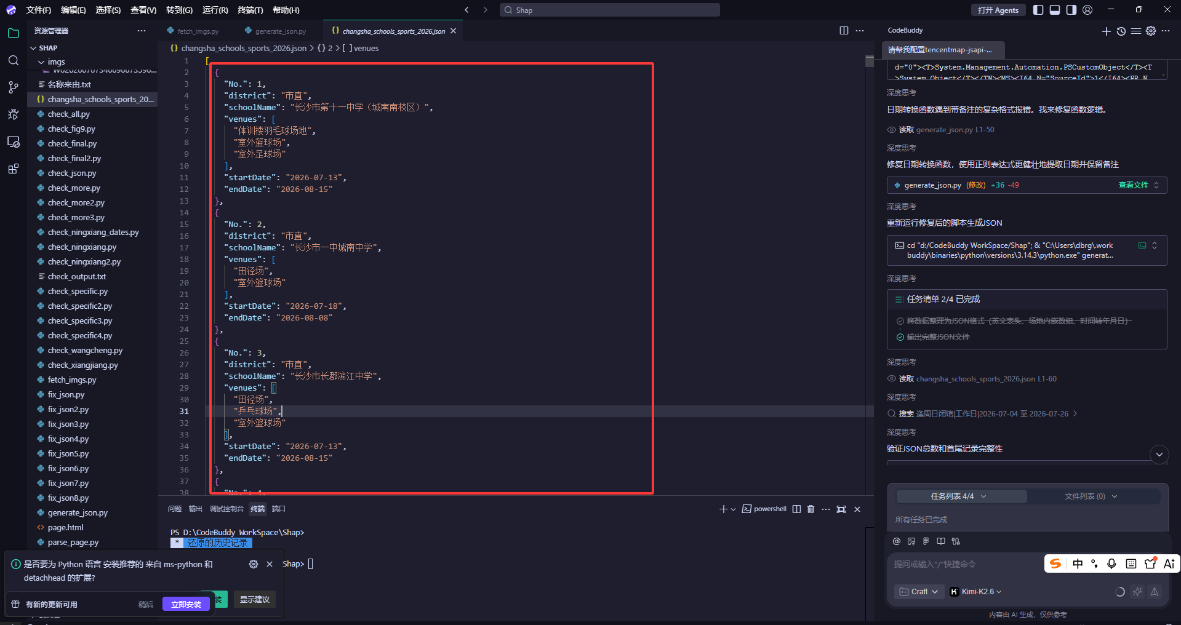Send the chat message with arrow icon
The width and height of the screenshot is (1181, 625).
1155,592
